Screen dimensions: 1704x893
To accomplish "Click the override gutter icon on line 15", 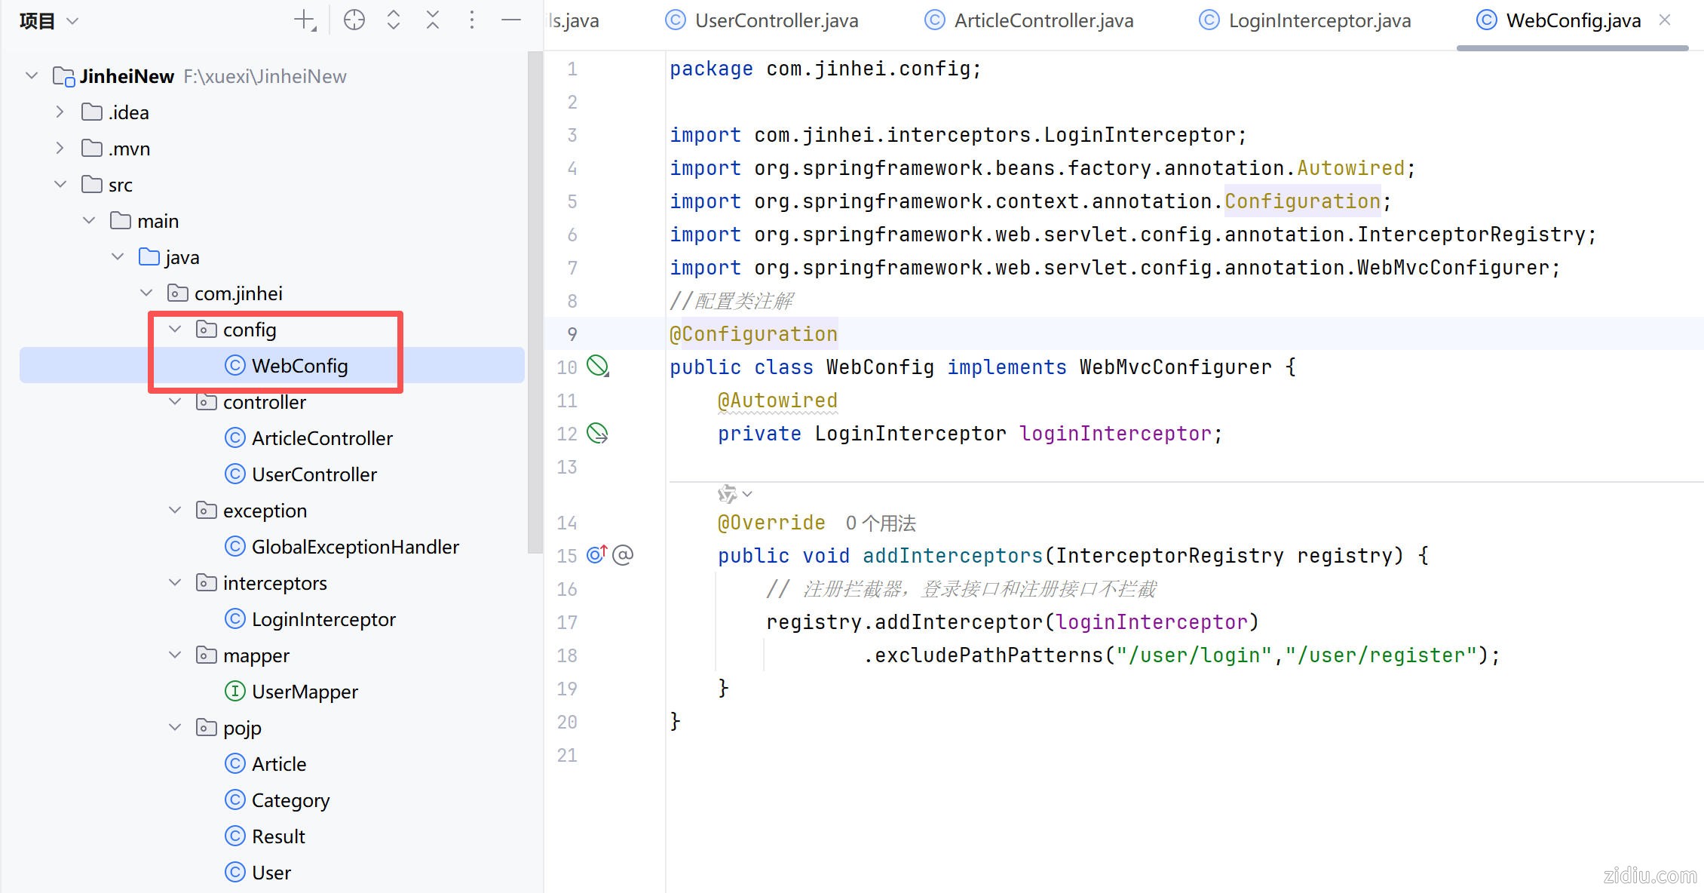I will coord(596,555).
